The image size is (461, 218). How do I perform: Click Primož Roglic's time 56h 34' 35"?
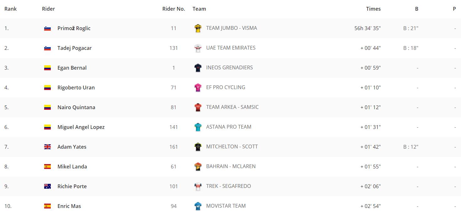368,28
